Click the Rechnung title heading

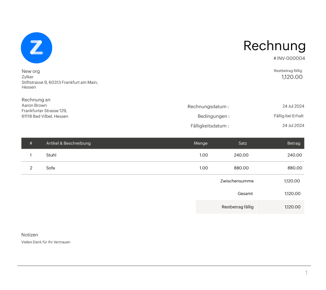(275, 46)
